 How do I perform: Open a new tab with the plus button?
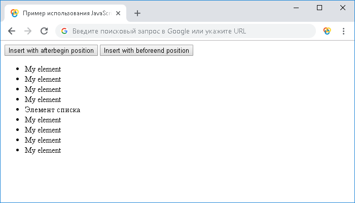click(137, 13)
